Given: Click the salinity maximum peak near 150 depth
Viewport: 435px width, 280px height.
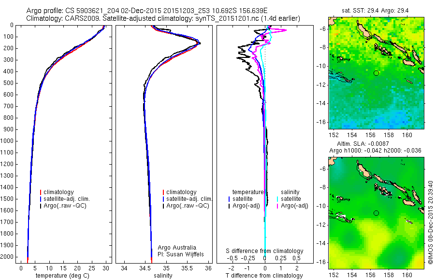Looking at the screenshot, I should [200, 43].
